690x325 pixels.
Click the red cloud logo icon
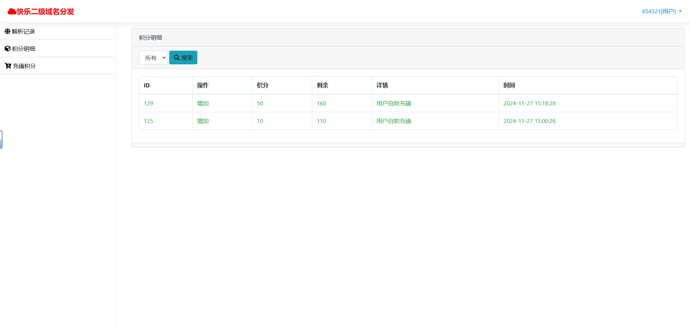(12, 12)
